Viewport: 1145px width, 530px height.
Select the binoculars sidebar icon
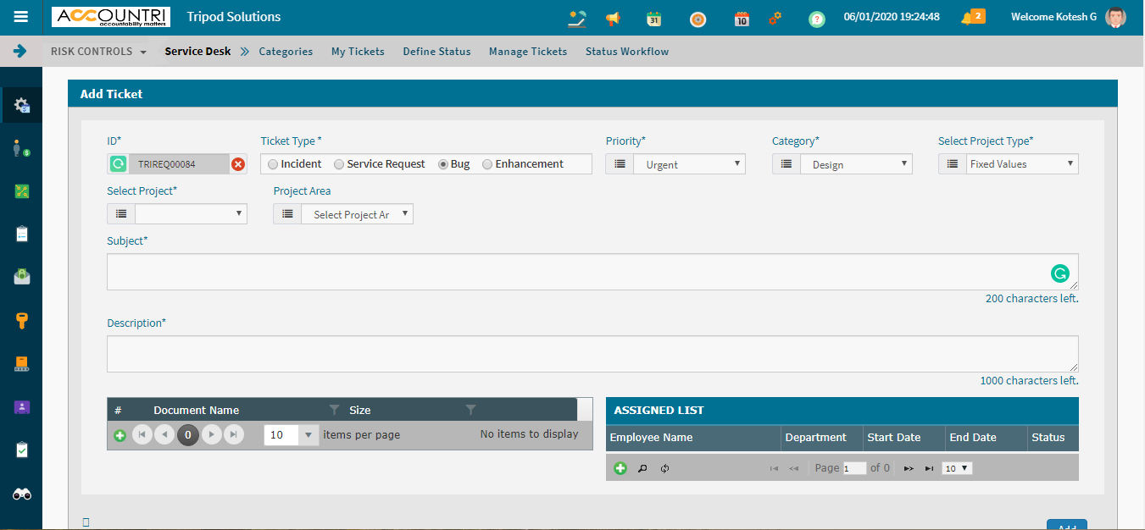point(22,494)
